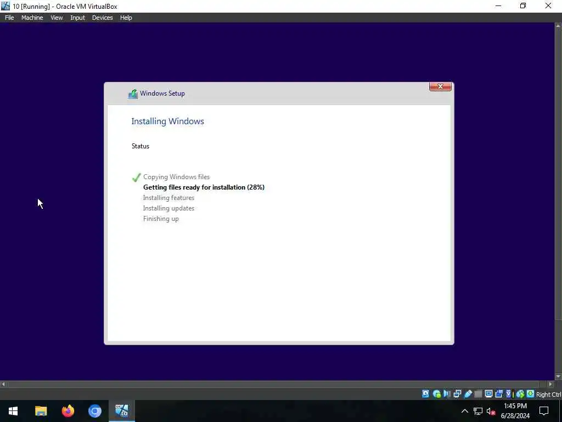Screen dimensions: 562x422
Task: Open the hard disk activity indicator
Action: (x=425, y=394)
